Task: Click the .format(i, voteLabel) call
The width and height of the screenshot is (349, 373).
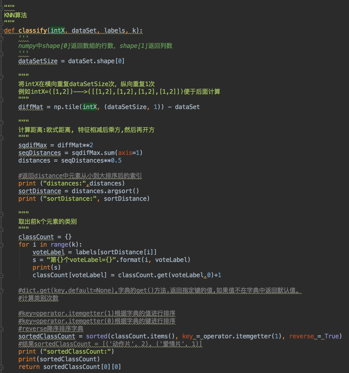Action: point(153,260)
